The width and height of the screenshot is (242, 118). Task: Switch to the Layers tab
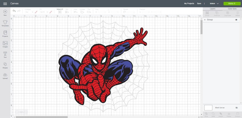coord(212,9)
